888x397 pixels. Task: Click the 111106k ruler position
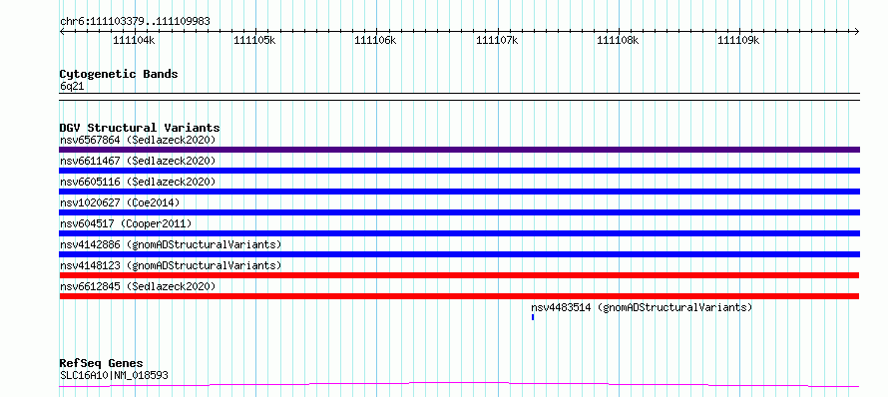(x=375, y=40)
